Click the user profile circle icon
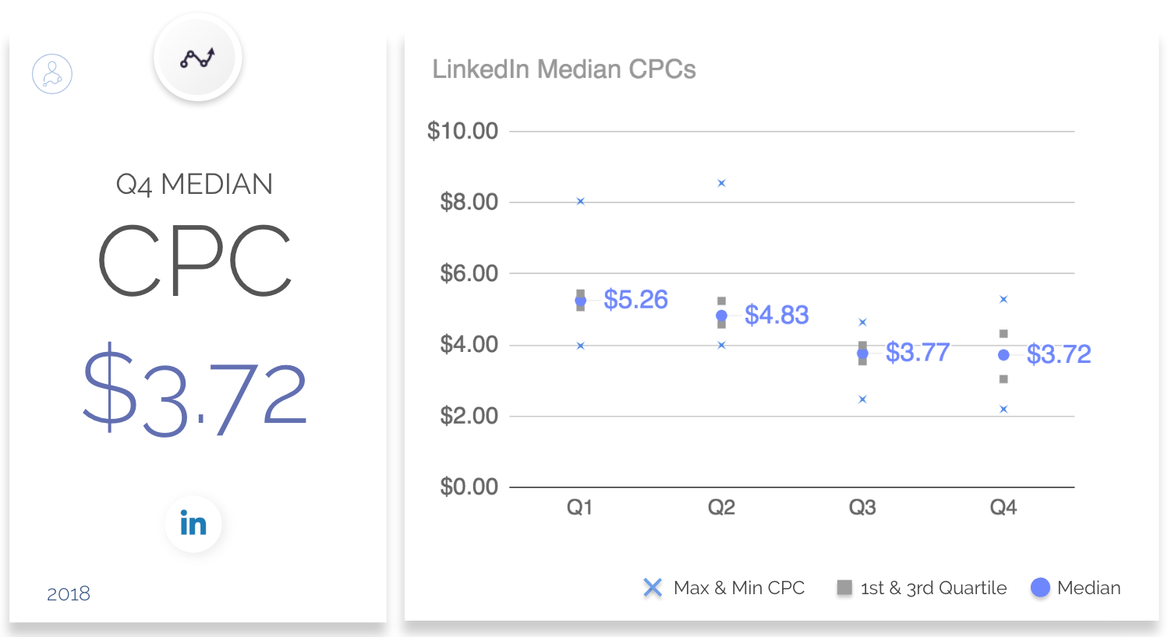 [x=52, y=75]
